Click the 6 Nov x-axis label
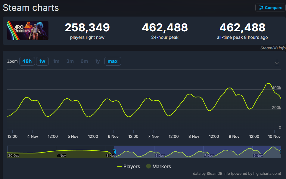 (113, 136)
